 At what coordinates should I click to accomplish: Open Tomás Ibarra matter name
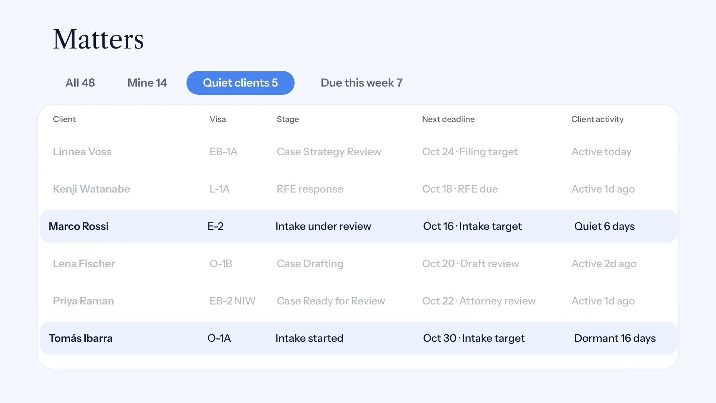click(x=81, y=338)
